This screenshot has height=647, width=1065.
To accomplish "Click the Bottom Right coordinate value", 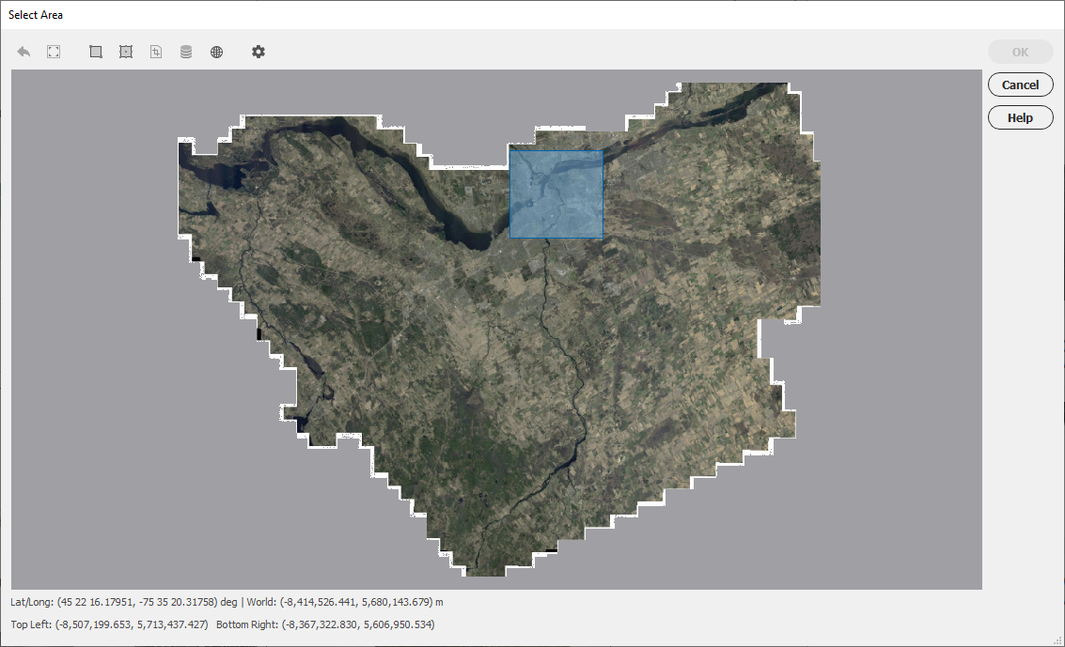I will click(357, 624).
